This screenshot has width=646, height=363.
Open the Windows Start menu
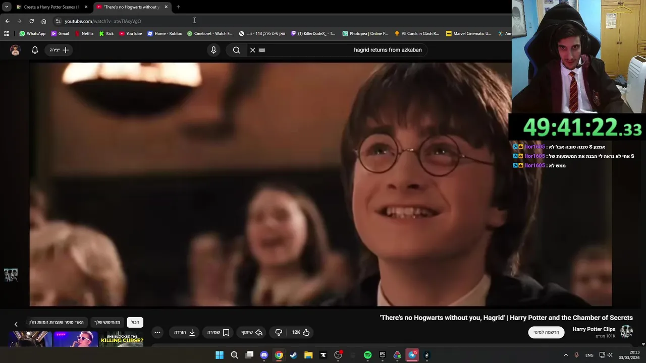click(x=220, y=355)
